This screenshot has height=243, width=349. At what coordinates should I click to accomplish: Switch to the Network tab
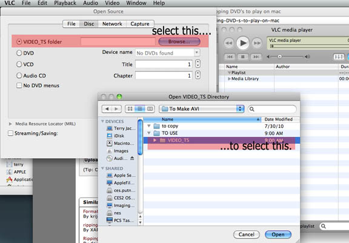(x=112, y=24)
